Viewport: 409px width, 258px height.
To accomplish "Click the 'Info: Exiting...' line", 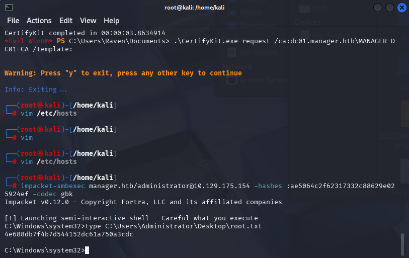I will click(36, 90).
